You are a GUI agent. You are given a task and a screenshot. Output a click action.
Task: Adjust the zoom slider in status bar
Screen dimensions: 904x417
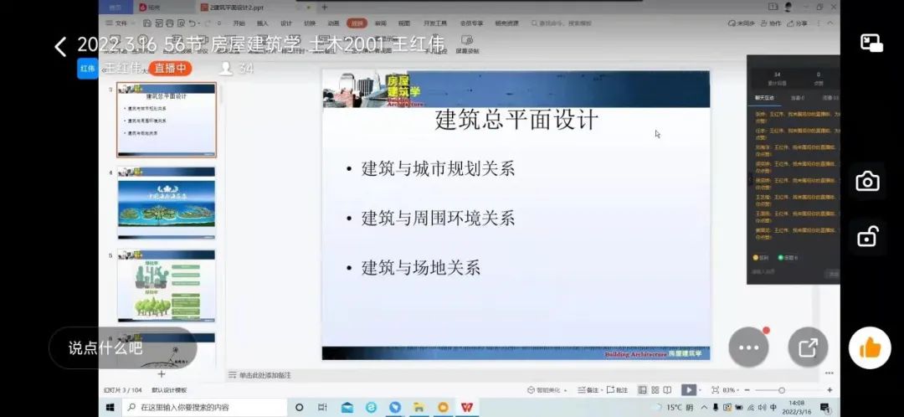pos(782,389)
